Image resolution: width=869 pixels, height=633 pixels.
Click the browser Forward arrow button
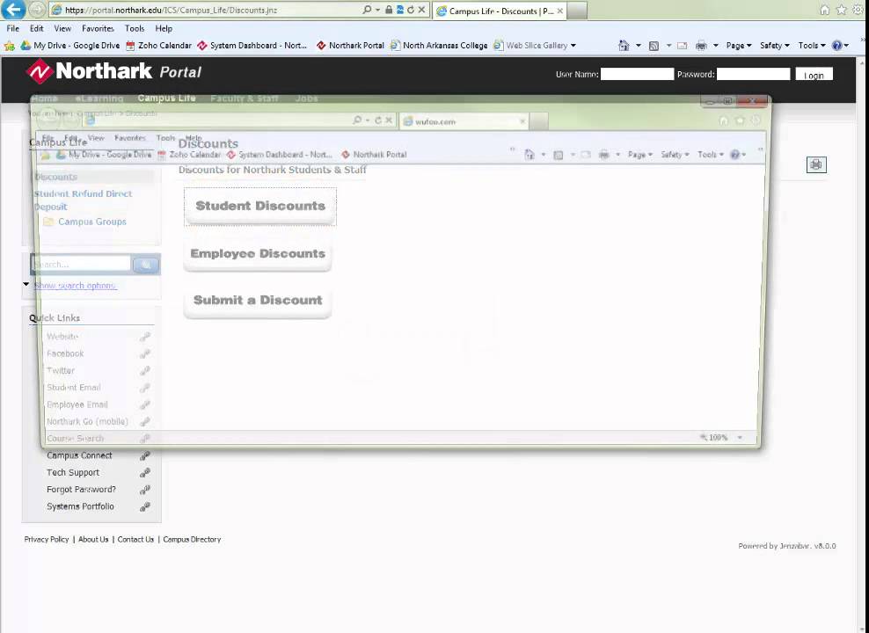[x=37, y=10]
